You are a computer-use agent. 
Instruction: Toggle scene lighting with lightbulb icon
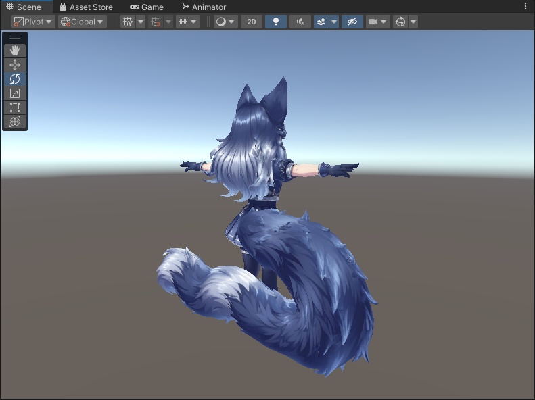point(276,22)
